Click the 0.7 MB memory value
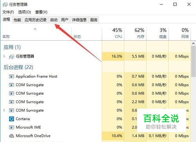Viewport: 196px width, 142px height. pos(138,76)
